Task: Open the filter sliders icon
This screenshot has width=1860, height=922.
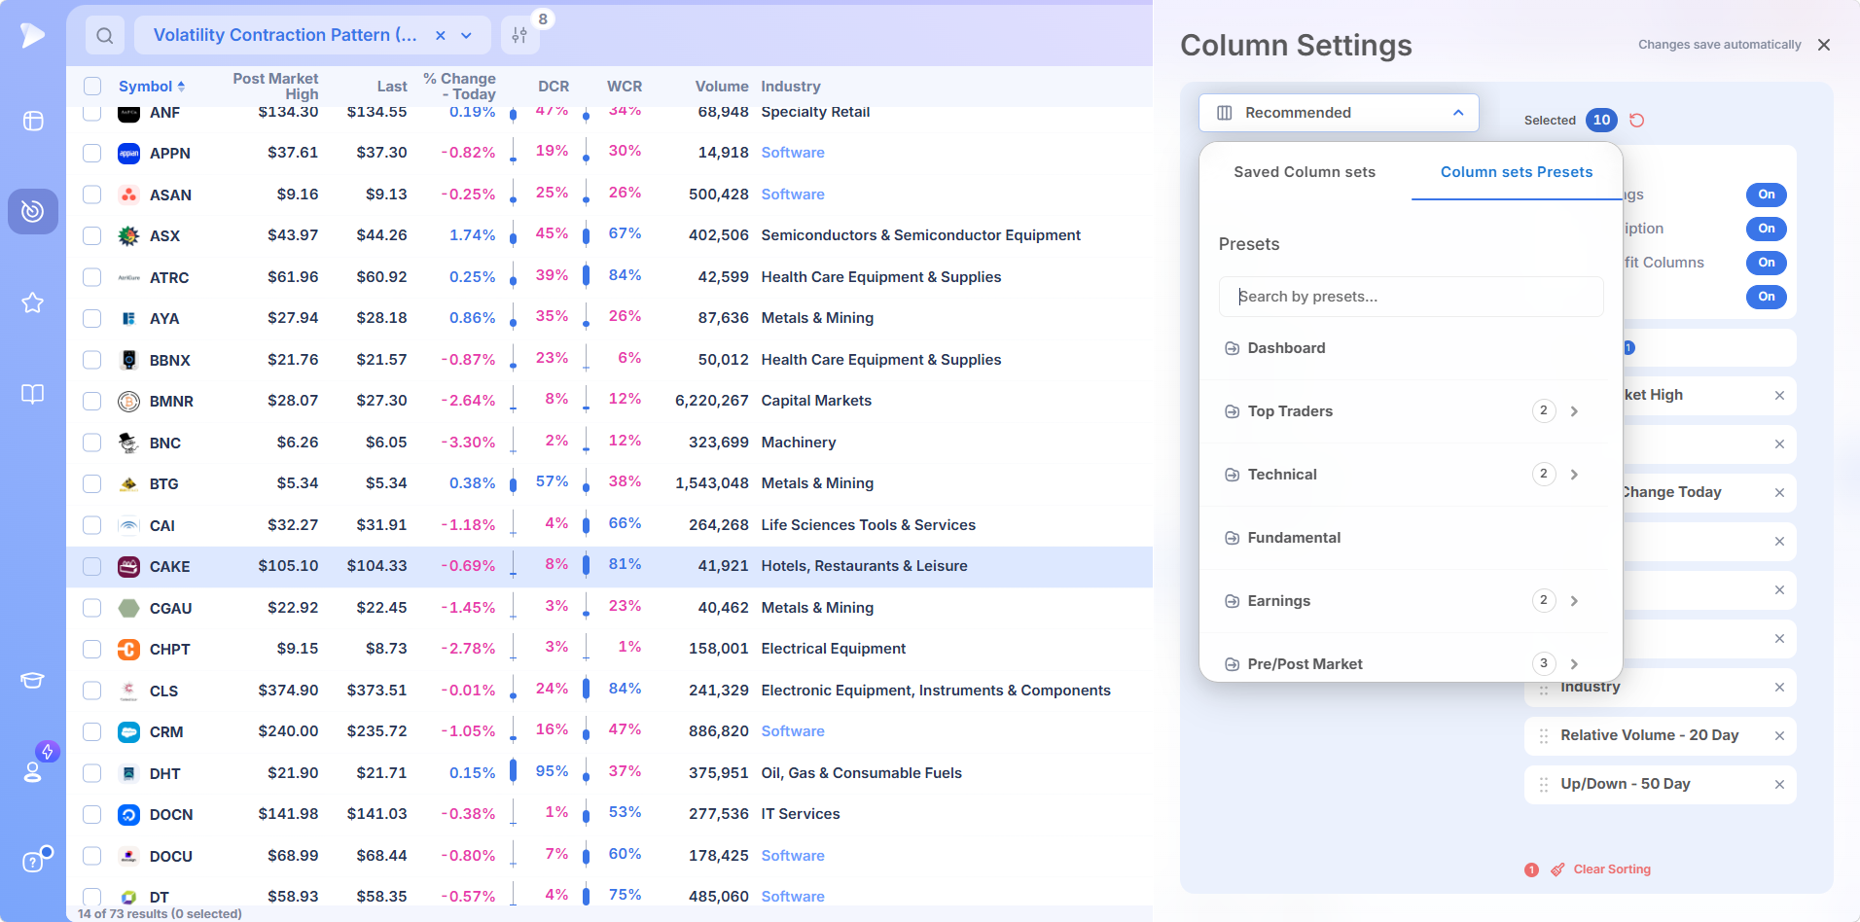Action: pyautogui.click(x=519, y=36)
